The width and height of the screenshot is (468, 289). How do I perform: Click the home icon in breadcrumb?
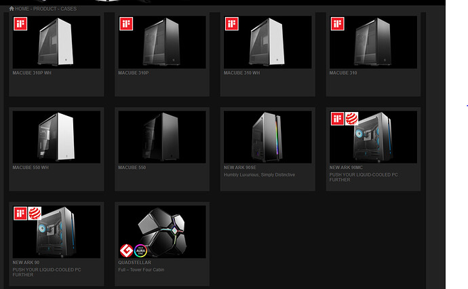pyautogui.click(x=12, y=8)
